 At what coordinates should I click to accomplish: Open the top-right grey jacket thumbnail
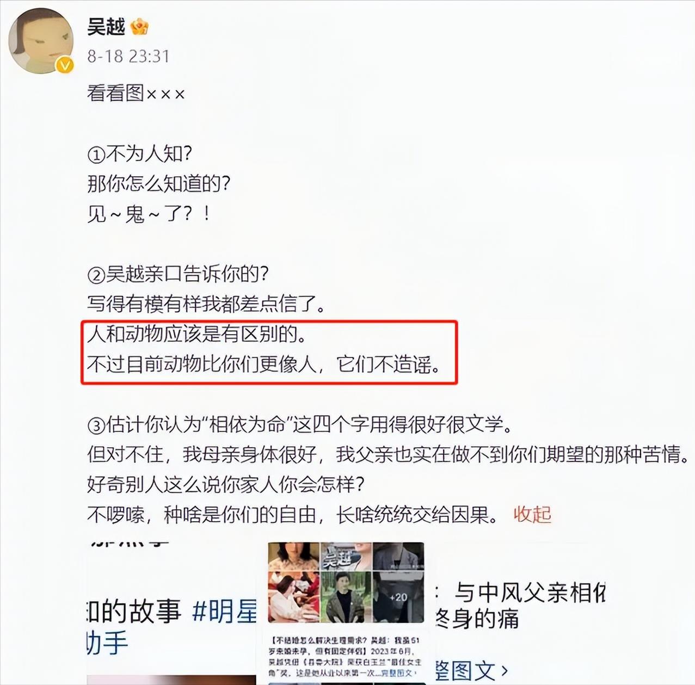coord(398,556)
